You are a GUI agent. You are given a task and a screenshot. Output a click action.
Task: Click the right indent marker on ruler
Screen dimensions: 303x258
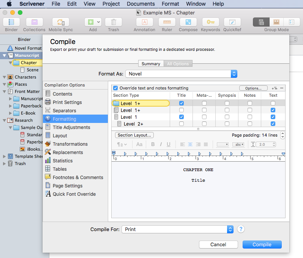(x=283, y=154)
